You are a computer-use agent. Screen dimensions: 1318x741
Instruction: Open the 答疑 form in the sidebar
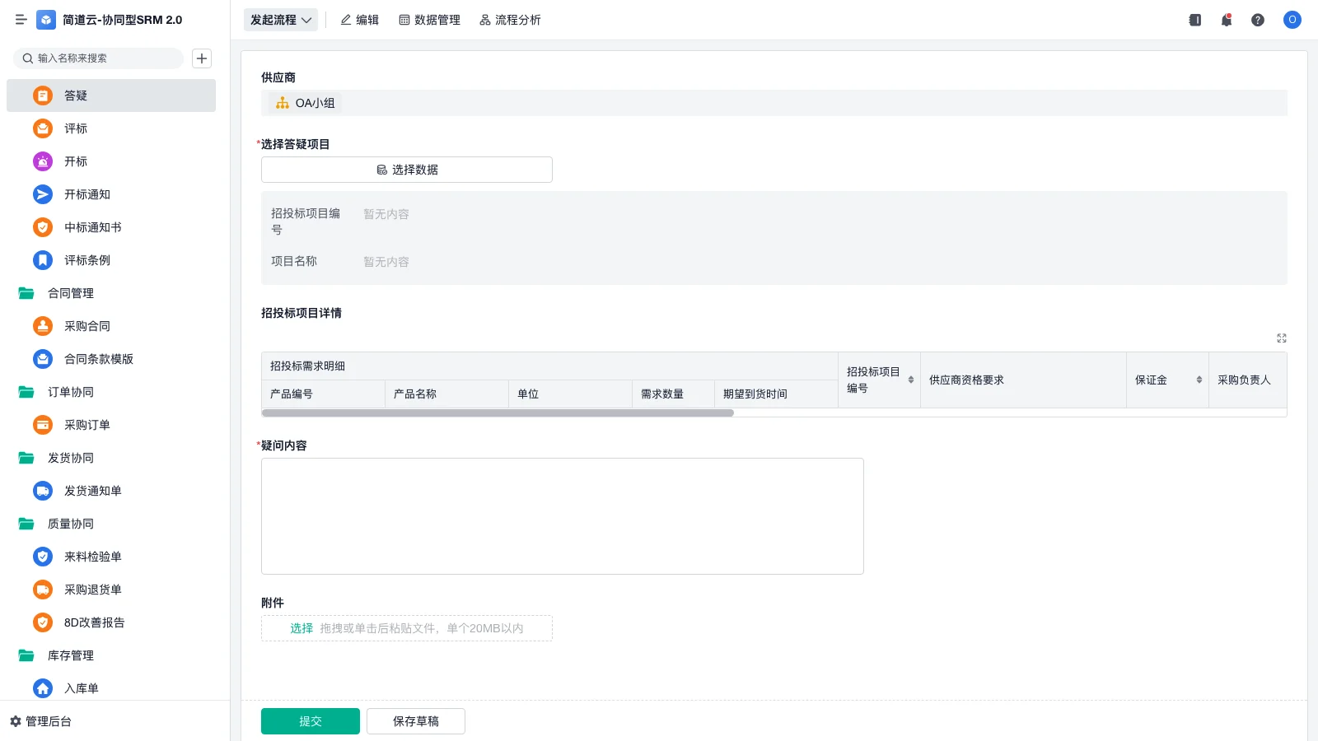coord(111,96)
